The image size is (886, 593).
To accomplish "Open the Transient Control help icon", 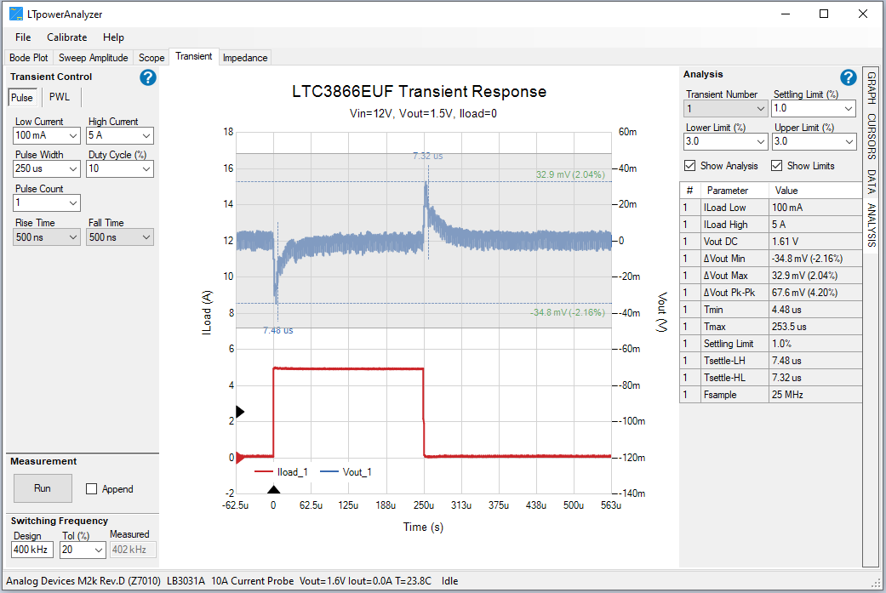I will coord(147,77).
